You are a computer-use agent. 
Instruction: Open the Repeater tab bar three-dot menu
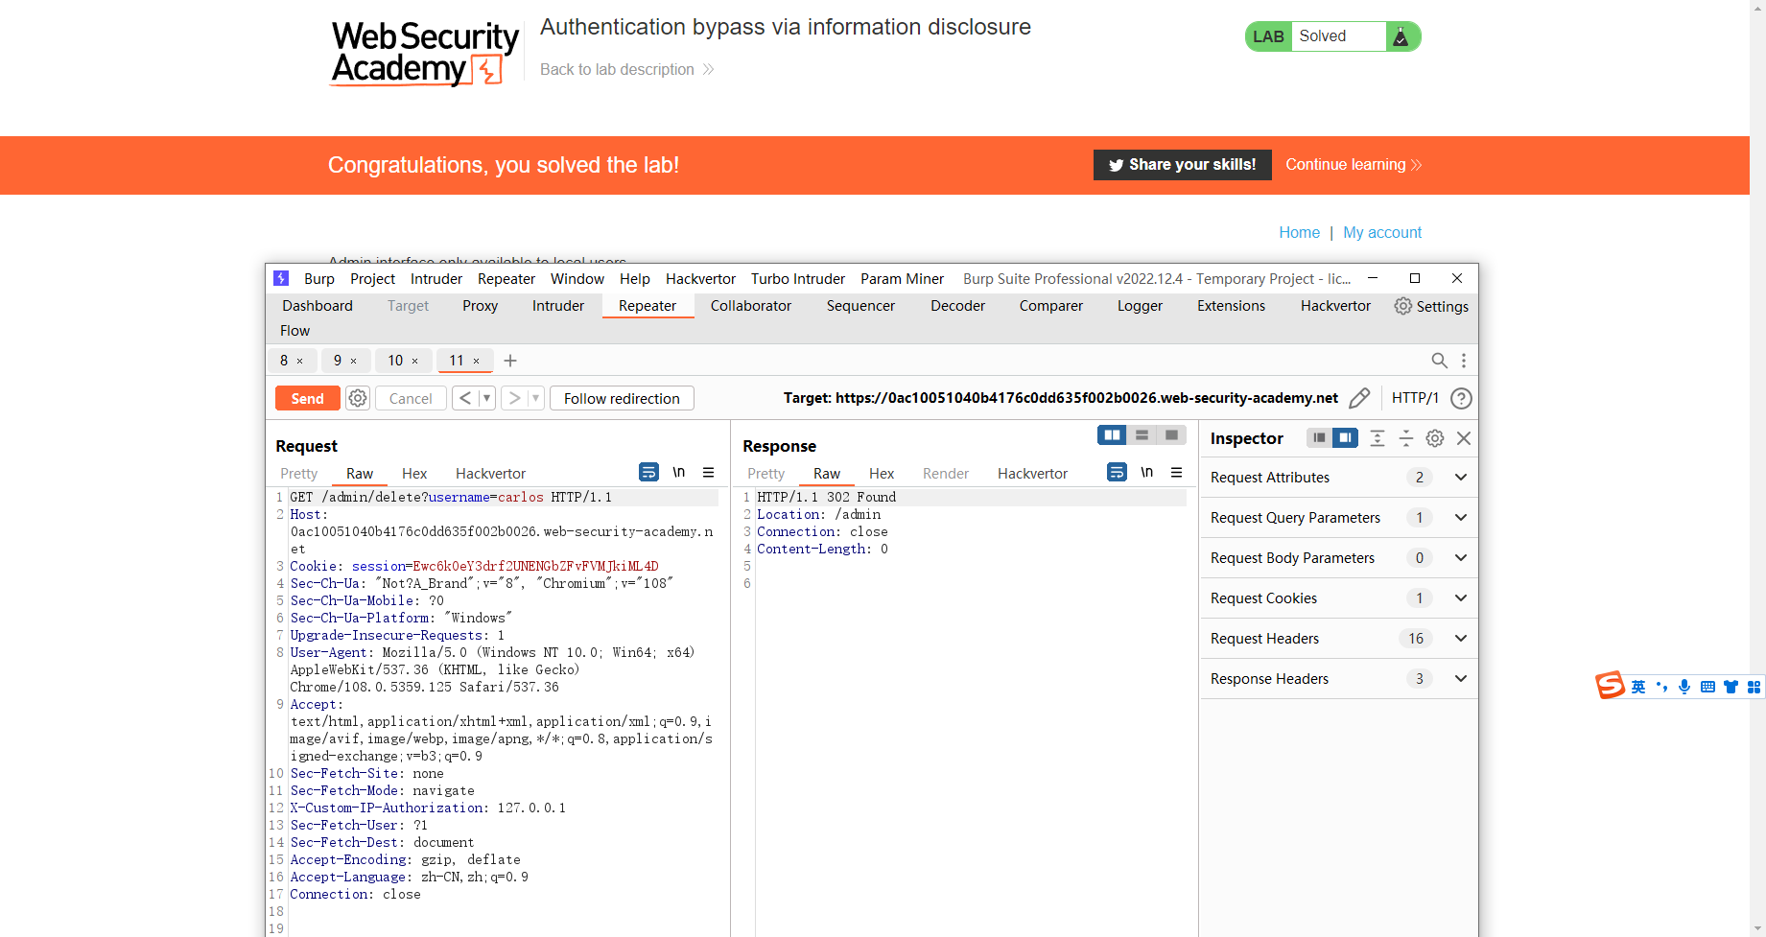coord(1463,361)
